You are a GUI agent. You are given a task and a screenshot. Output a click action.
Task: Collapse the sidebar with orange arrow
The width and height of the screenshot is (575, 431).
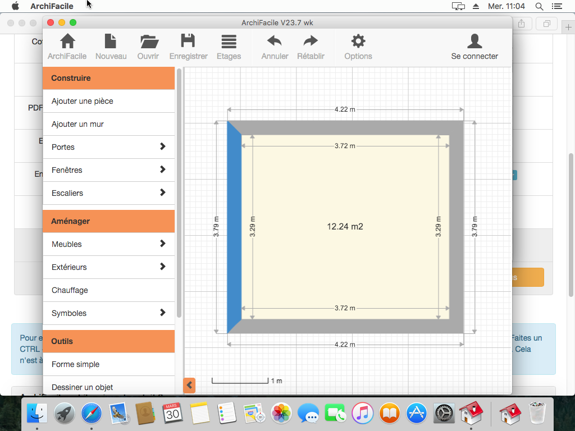pyautogui.click(x=190, y=385)
